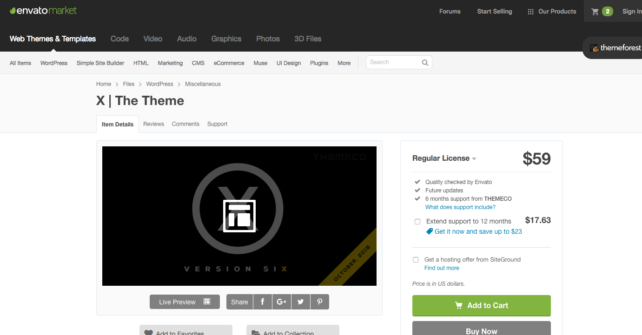The image size is (642, 335).
Task: Open the CMS category
Action: [x=198, y=63]
